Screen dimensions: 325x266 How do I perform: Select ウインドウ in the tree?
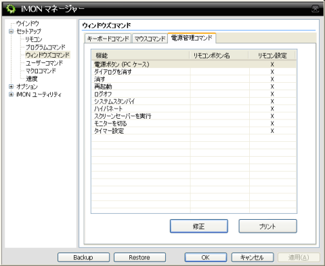pyautogui.click(x=28, y=23)
